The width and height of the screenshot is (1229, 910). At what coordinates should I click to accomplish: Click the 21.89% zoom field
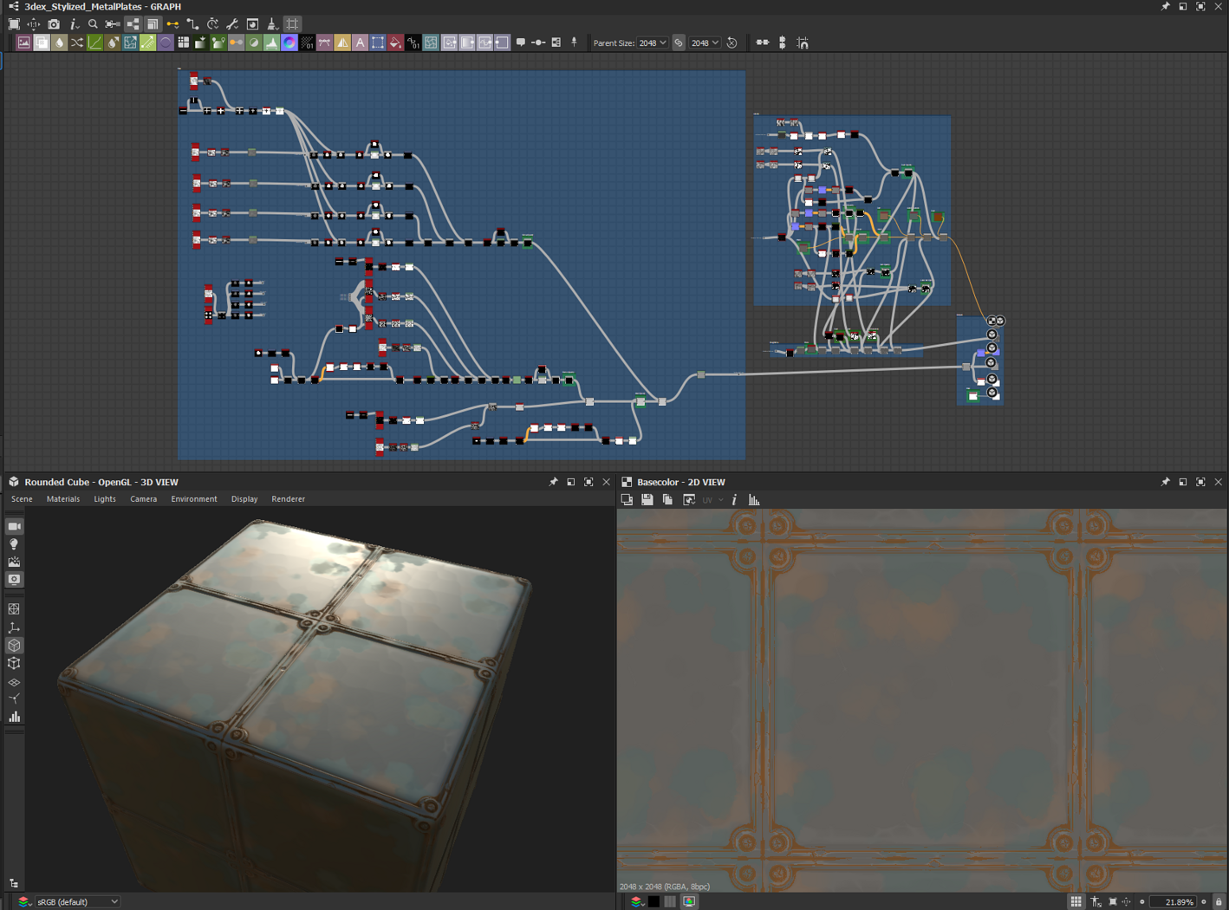[1174, 902]
